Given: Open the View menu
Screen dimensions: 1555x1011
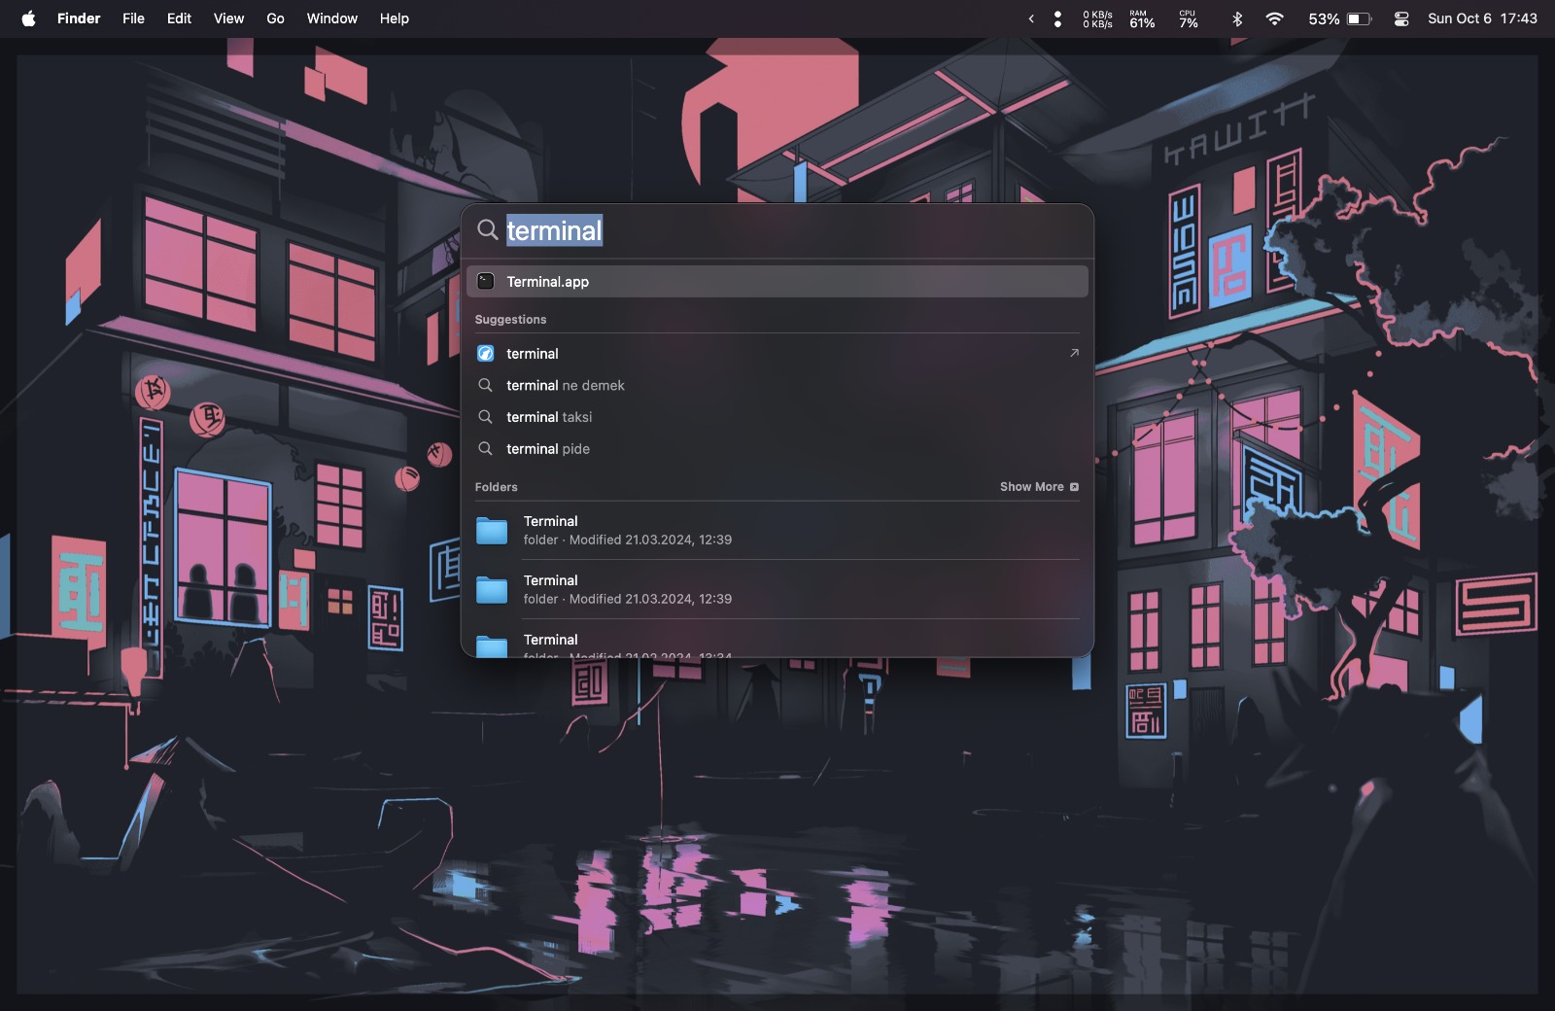Looking at the screenshot, I should click(228, 18).
